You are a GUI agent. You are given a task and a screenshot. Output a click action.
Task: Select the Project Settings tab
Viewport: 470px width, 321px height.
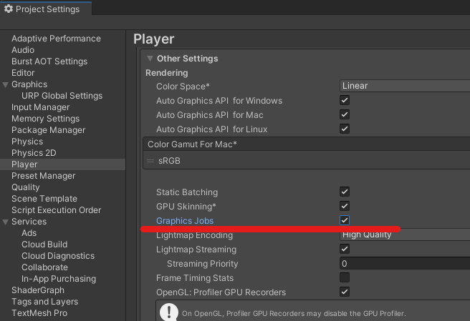click(x=46, y=9)
